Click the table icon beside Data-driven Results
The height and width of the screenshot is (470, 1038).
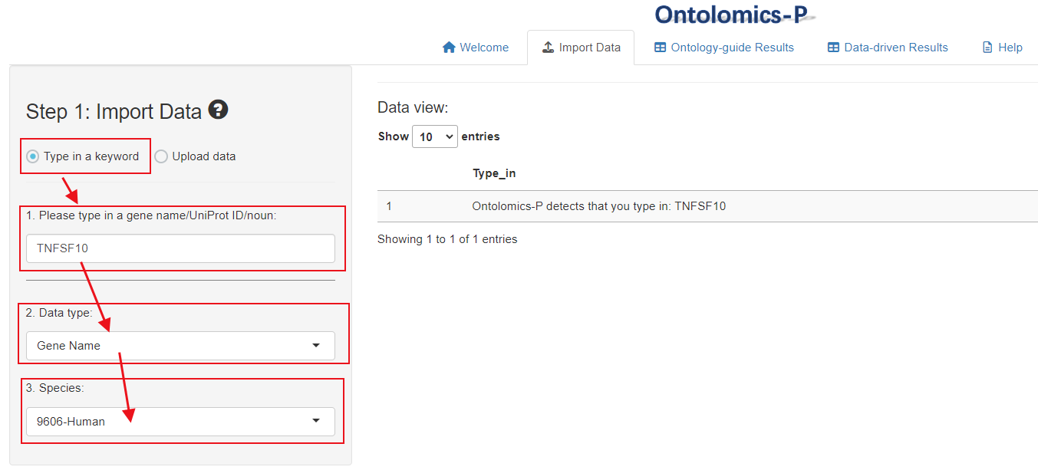tap(833, 48)
